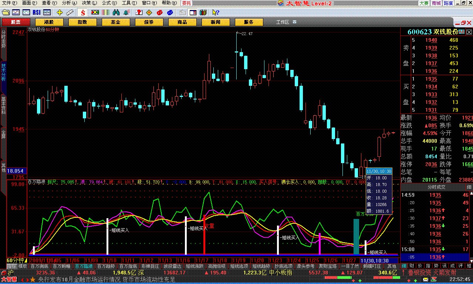Click the 委托 order button

pos(187,3)
